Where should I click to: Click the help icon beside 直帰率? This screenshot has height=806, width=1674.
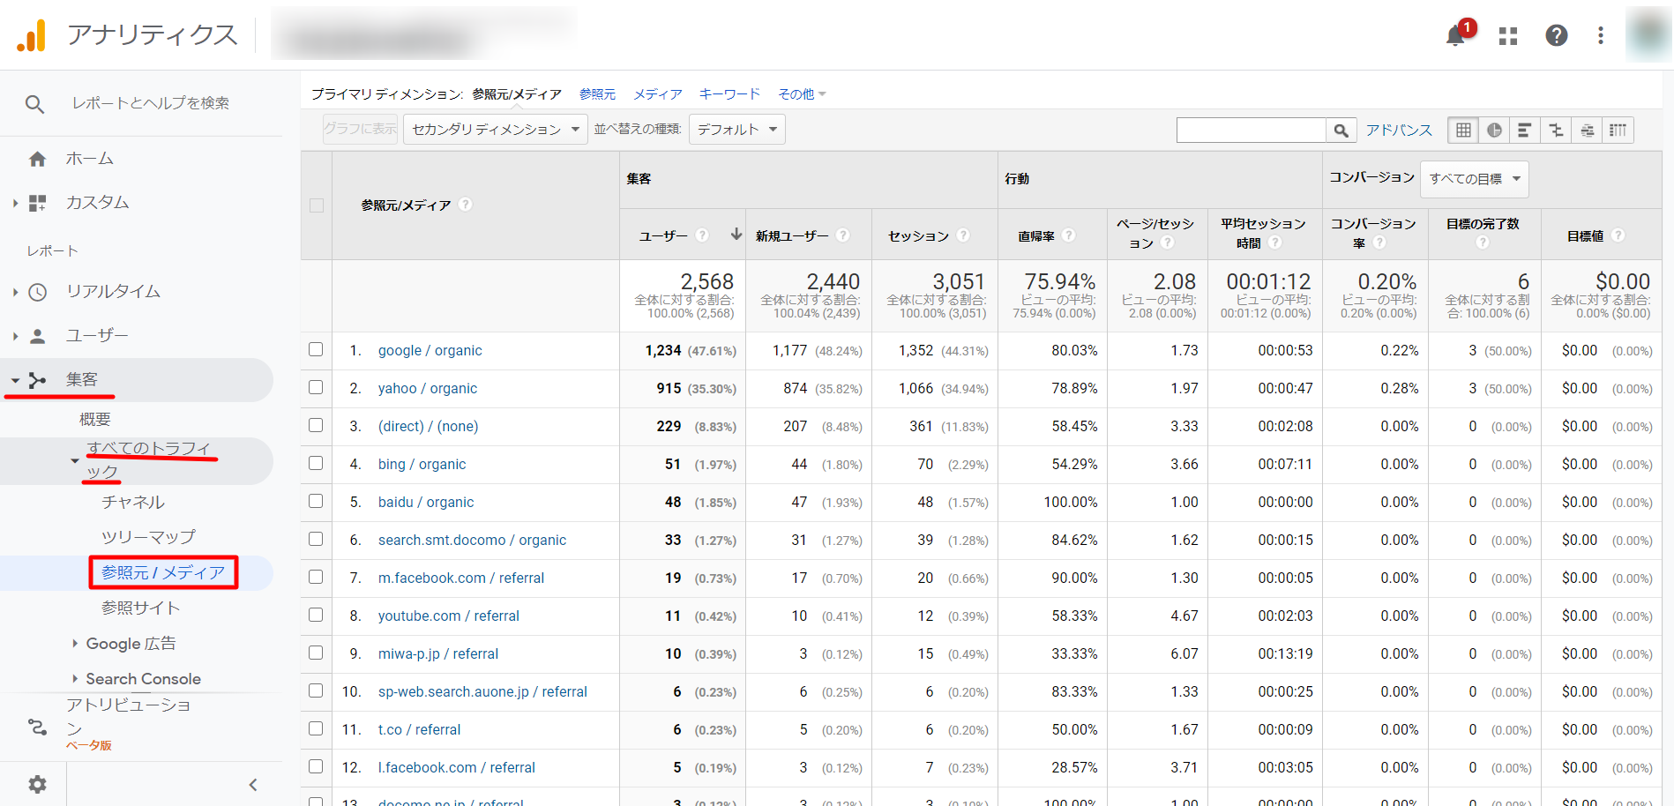click(1069, 235)
